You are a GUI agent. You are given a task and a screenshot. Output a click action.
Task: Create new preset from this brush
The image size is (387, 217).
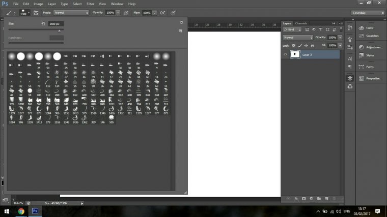pyautogui.click(x=180, y=31)
